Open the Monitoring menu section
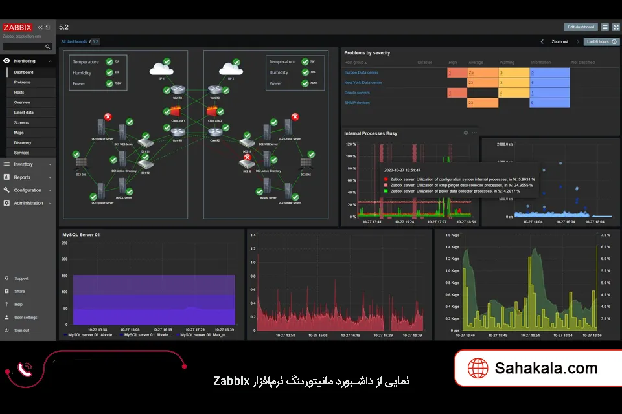This screenshot has width=622, height=414. point(25,61)
